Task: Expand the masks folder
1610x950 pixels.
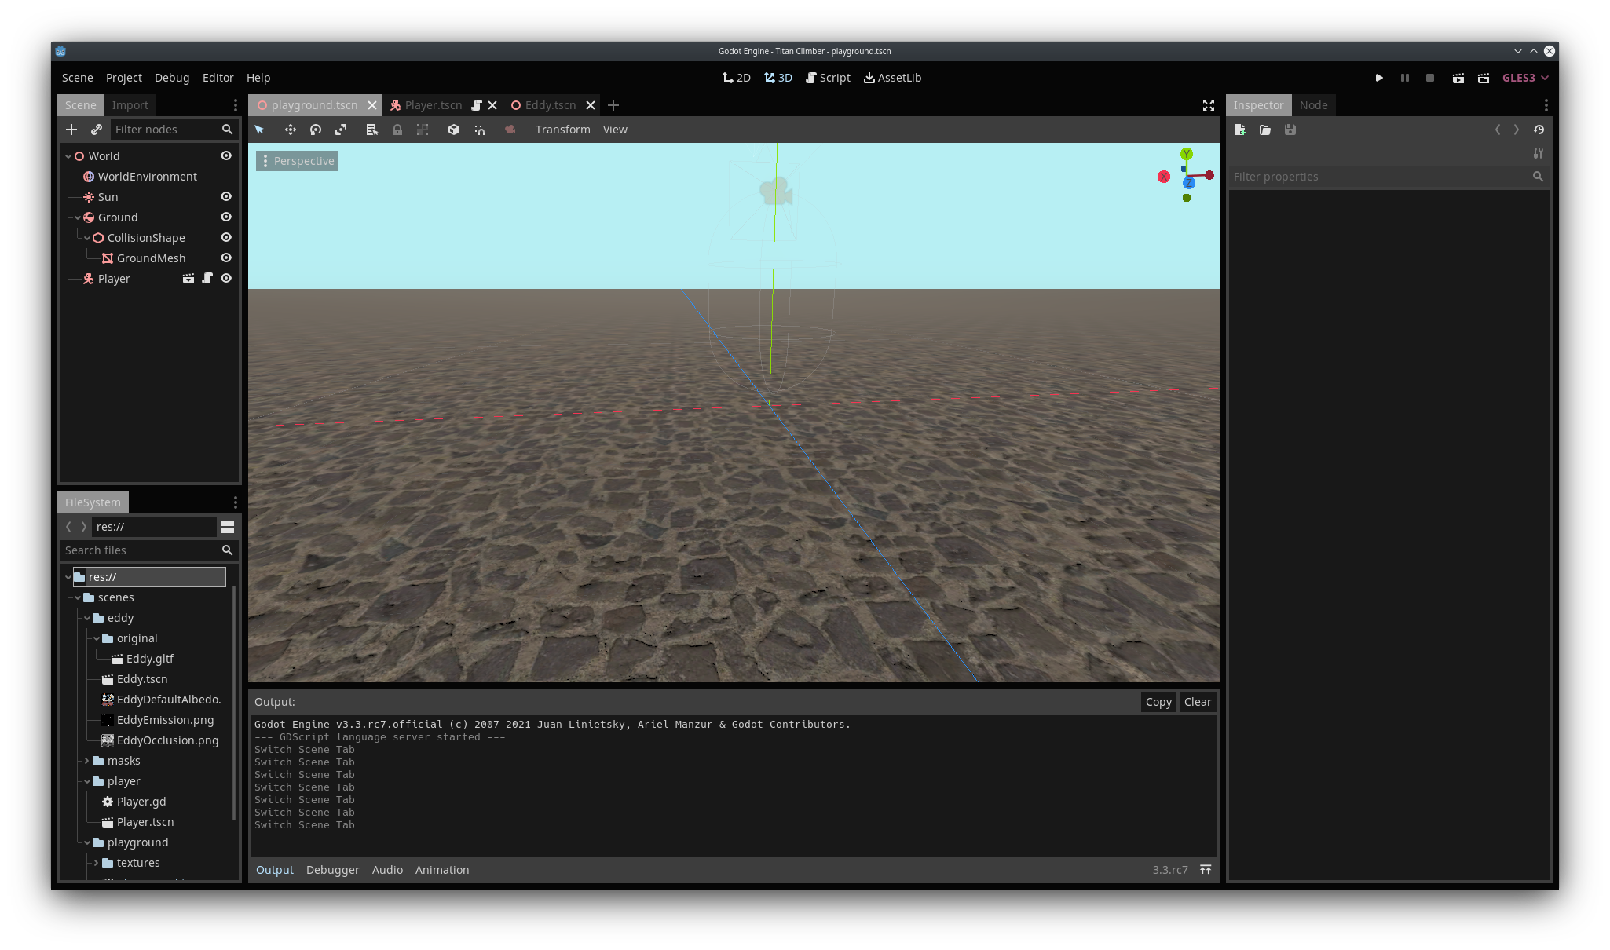Action: tap(87, 761)
